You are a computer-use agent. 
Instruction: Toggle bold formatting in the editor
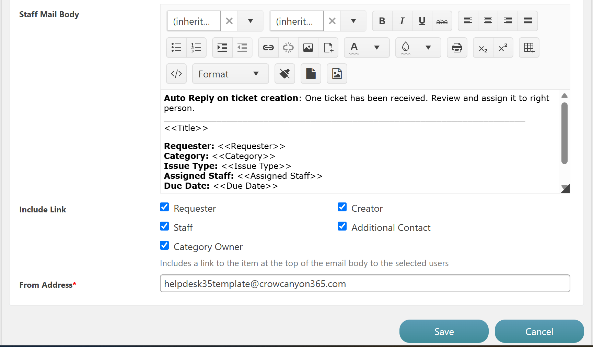(x=382, y=21)
